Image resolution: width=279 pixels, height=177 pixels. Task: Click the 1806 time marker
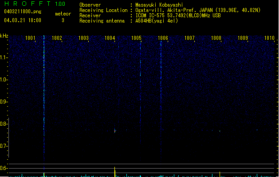pos(163,38)
